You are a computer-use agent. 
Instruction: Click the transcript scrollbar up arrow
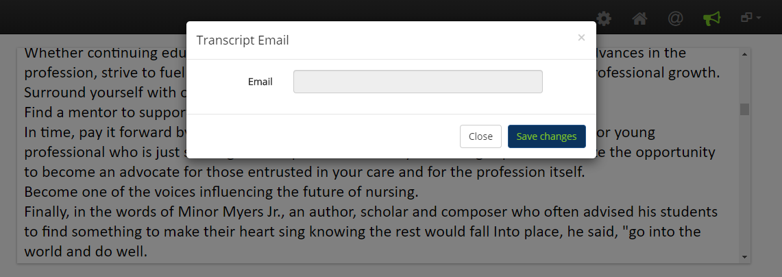pyautogui.click(x=744, y=54)
